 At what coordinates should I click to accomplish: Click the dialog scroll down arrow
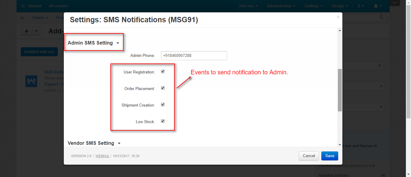click(340, 144)
